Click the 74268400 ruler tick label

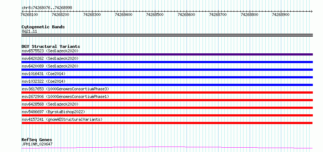124,15
